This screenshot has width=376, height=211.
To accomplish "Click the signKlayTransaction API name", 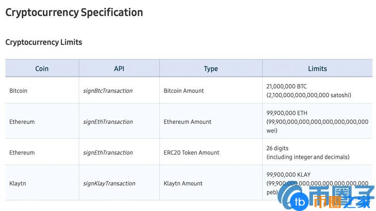I will pos(109,183).
